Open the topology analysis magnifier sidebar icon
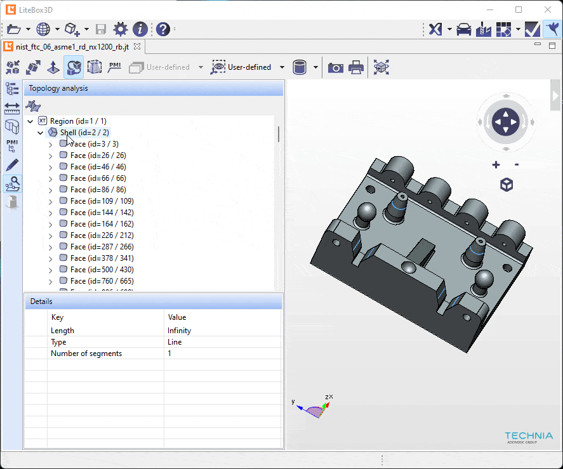563x469 pixels. [x=12, y=184]
